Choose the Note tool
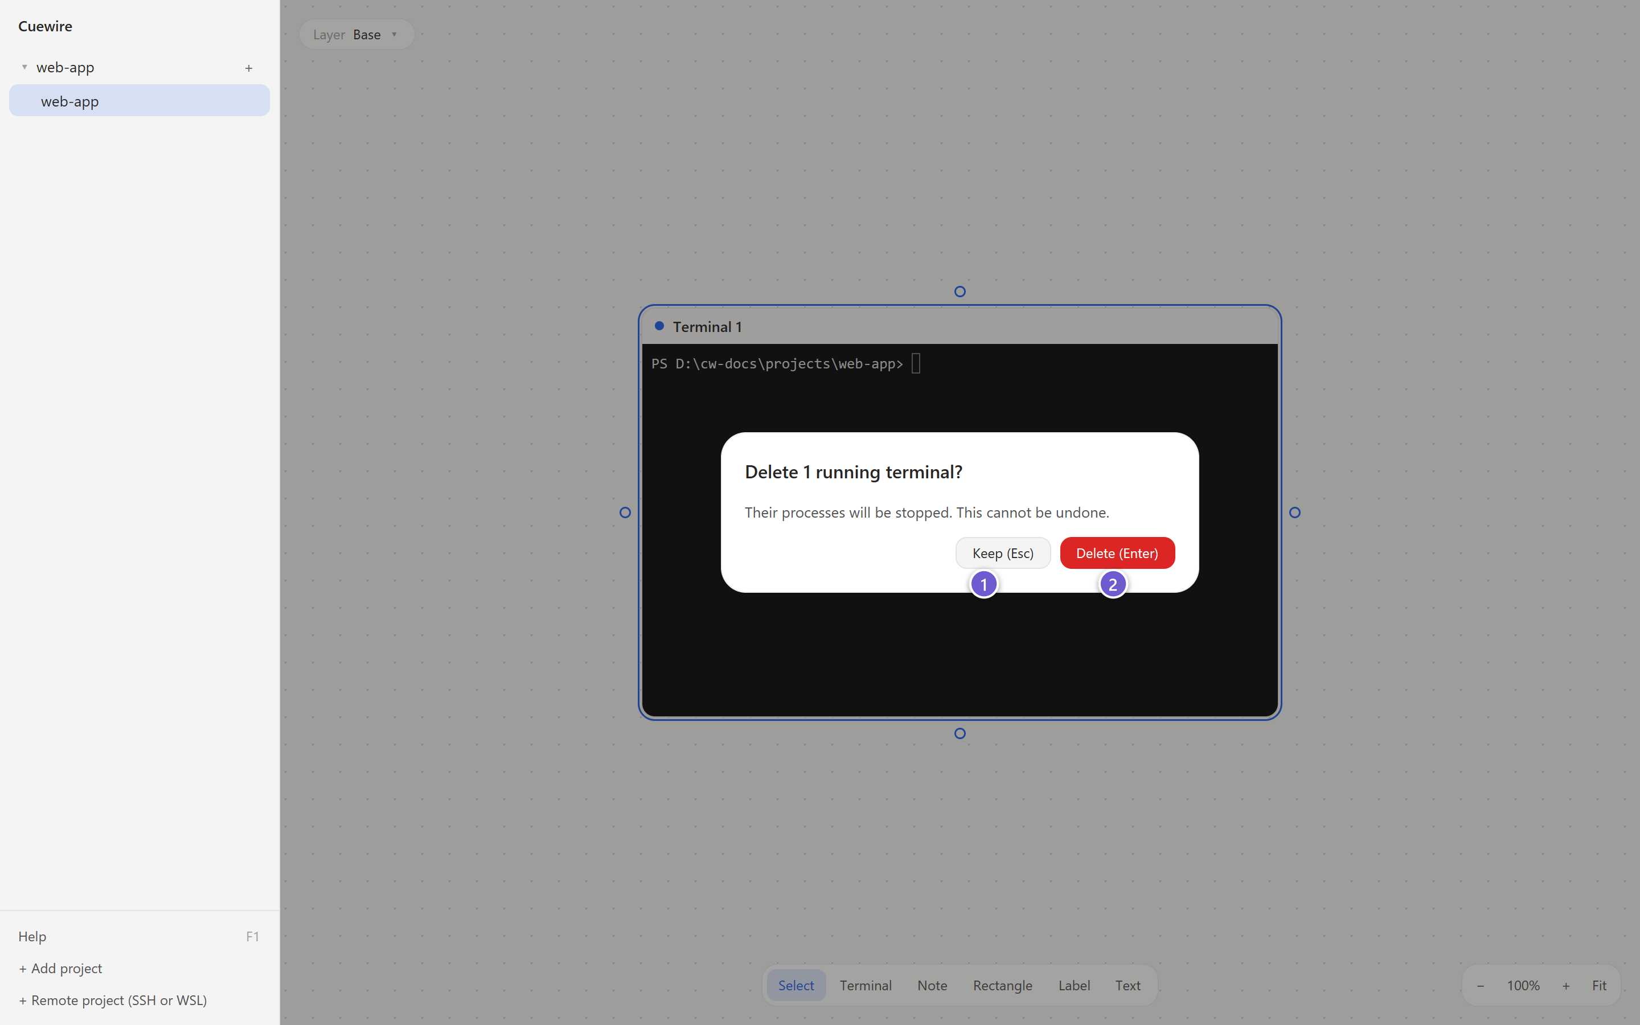The width and height of the screenshot is (1640, 1025). tap(932, 985)
